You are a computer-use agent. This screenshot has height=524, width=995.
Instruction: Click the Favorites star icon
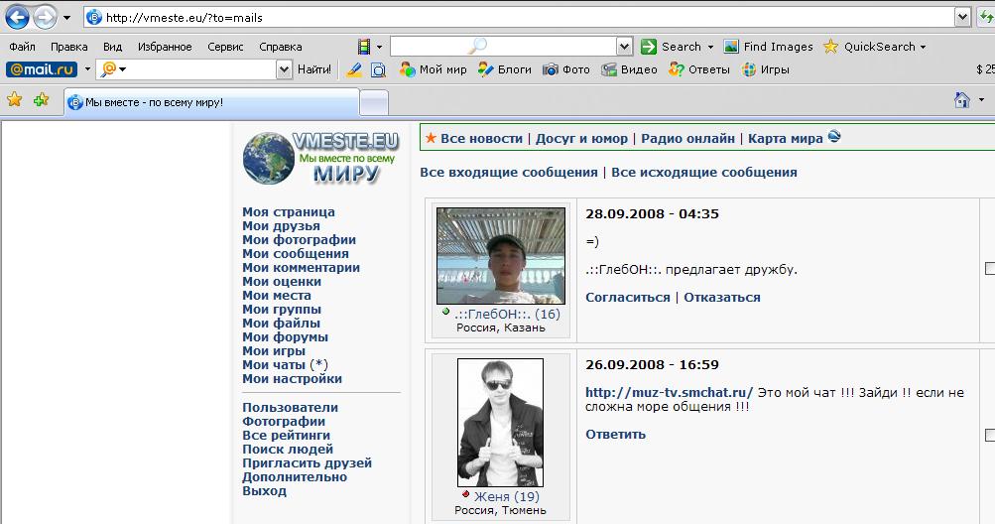15,99
